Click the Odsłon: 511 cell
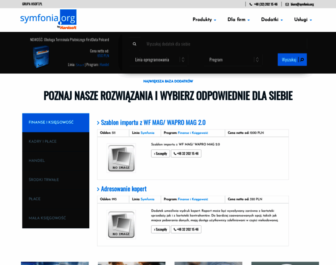The image size is (336, 265). click(113, 133)
